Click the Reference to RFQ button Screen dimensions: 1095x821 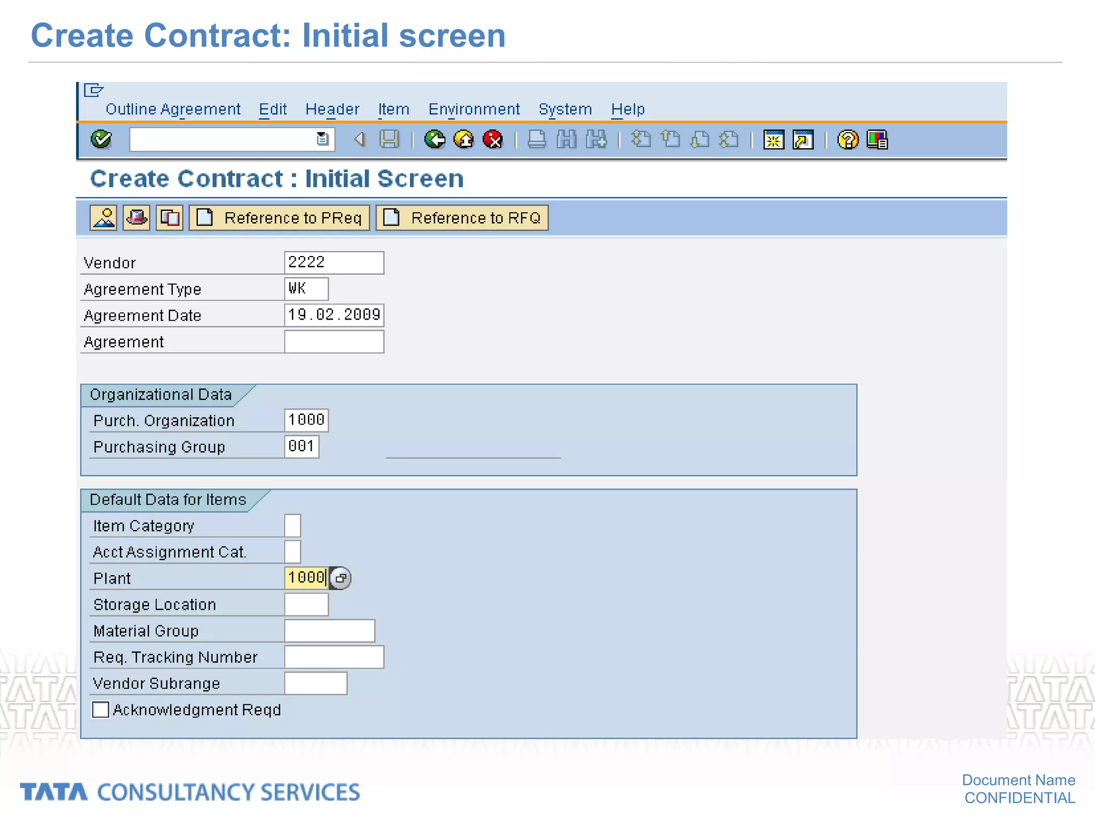[462, 218]
